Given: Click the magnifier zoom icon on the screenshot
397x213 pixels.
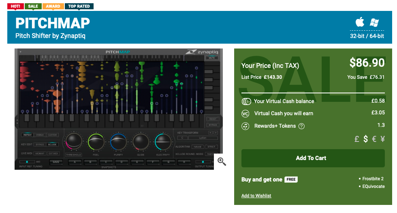Looking at the screenshot, I should click(222, 161).
